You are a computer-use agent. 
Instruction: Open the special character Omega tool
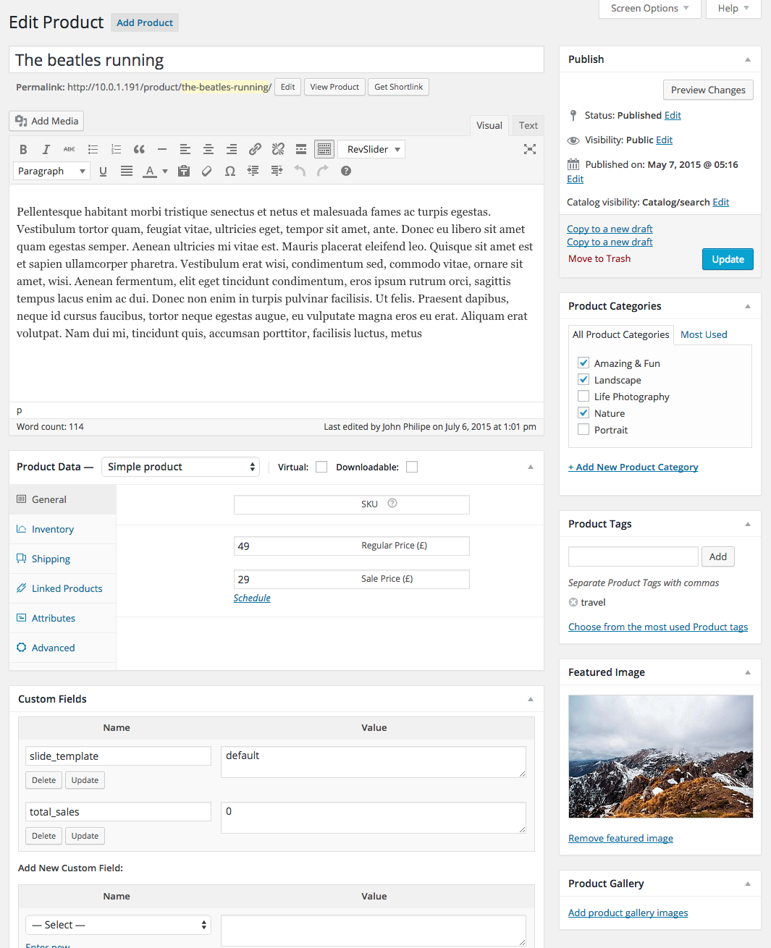230,172
